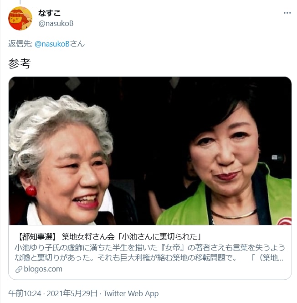Open the headline 築地女将さん会「小池さんに裏切られた」
This screenshot has width=297, height=303.
coord(132,237)
